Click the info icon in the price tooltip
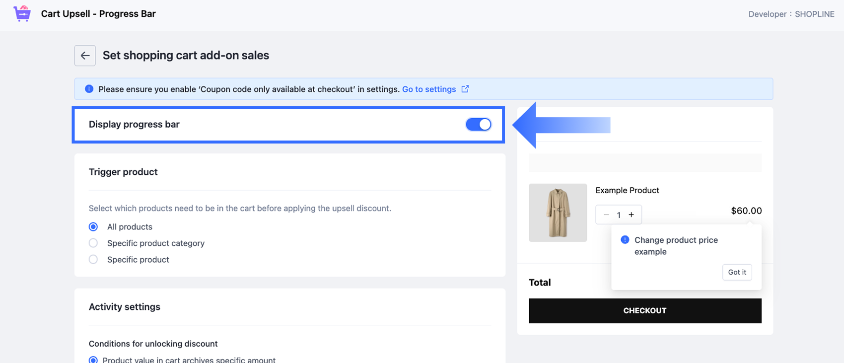This screenshot has height=363, width=844. click(625, 240)
